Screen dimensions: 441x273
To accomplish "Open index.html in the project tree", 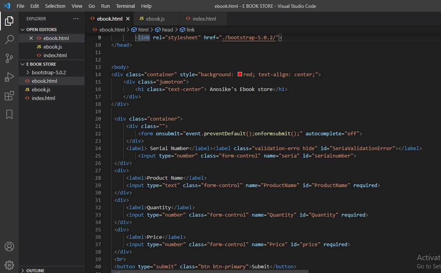I will coord(52,98).
